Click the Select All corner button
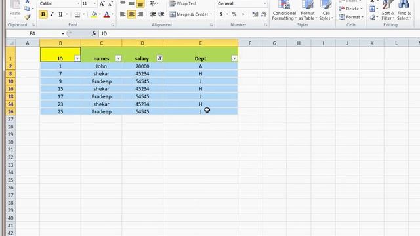Image resolution: width=420 pixels, height=236 pixels. coord(10,43)
